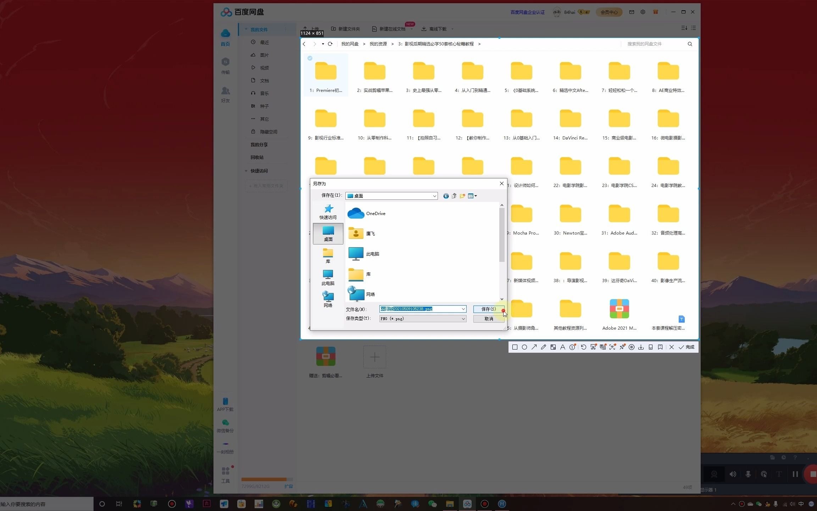817x511 pixels.
Task: Open WeChat from the Windows taskbar
Action: (x=432, y=504)
